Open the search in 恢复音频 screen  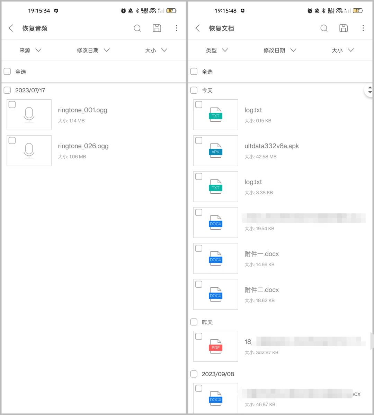[x=137, y=28]
